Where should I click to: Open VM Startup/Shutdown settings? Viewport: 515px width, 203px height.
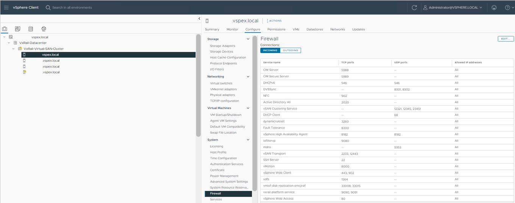tap(226, 115)
